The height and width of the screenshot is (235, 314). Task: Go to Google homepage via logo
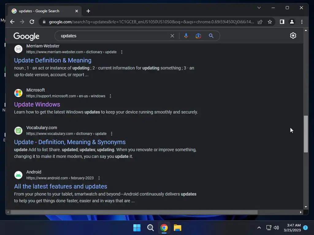pyautogui.click(x=26, y=36)
